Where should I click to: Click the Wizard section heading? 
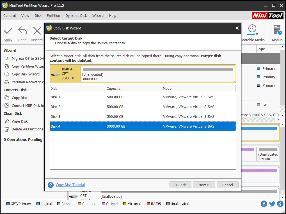point(10,51)
